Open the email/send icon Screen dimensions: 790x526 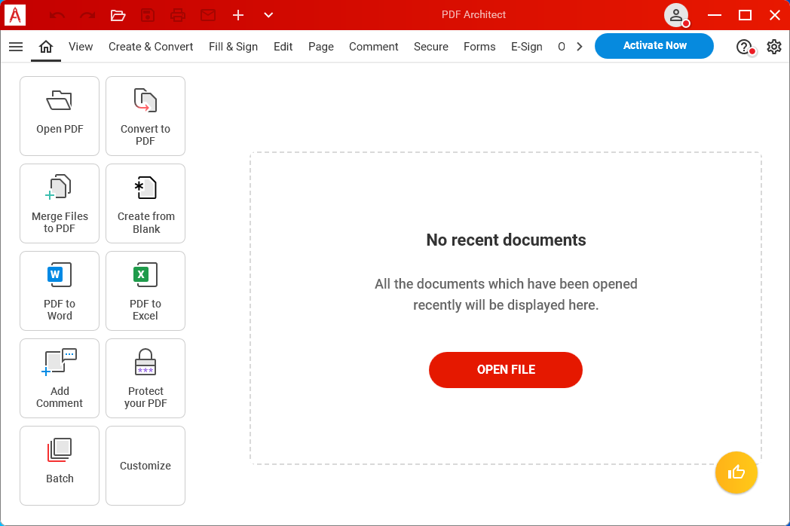(x=208, y=15)
